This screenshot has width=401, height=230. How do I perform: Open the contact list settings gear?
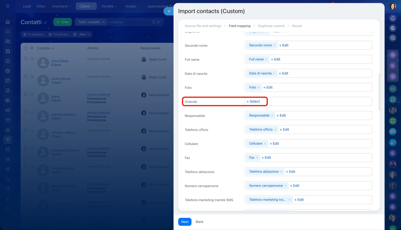(32, 48)
